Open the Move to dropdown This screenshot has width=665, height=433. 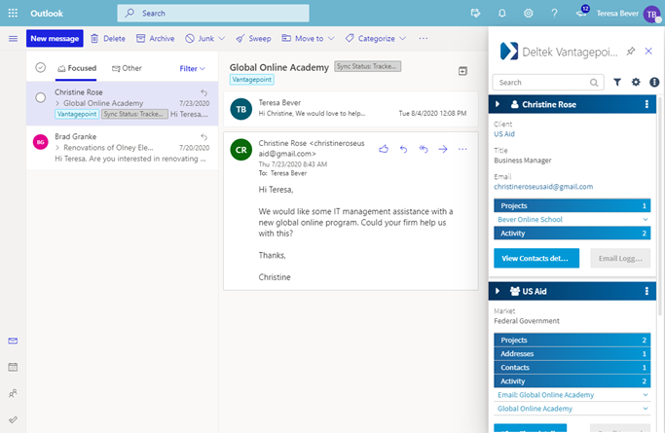(x=308, y=38)
